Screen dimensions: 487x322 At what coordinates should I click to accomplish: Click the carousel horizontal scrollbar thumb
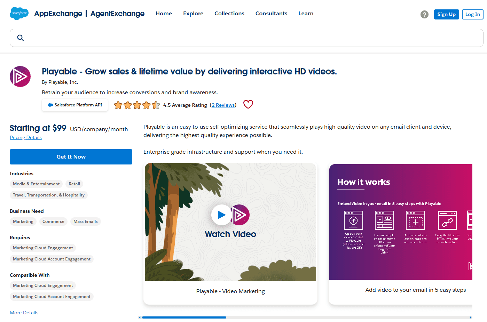(x=184, y=317)
